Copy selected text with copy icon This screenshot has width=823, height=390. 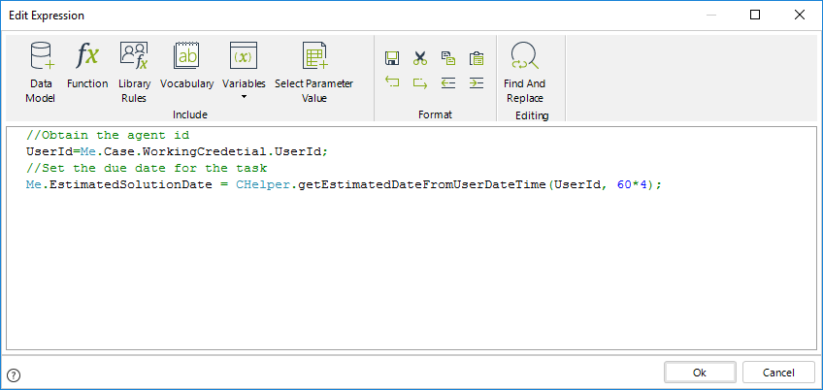(447, 58)
